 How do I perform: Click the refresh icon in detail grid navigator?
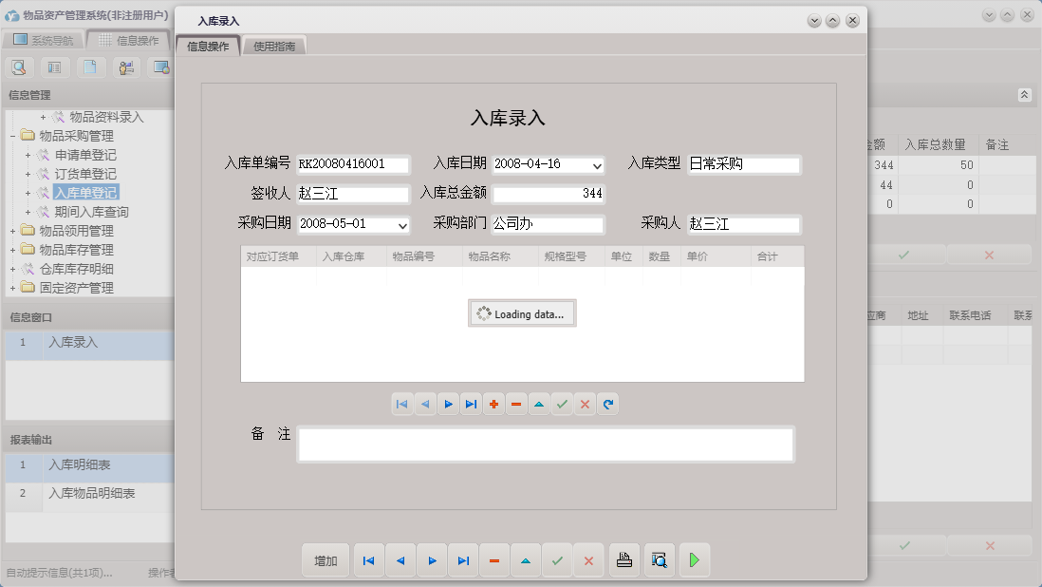(607, 404)
